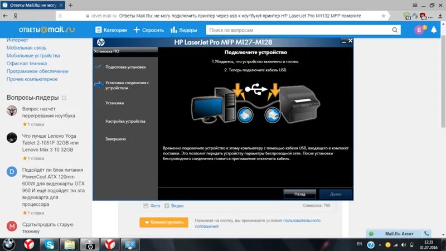The height and width of the screenshot is (251, 446).
Task: Open question about Lenovo Yoga Tablet
Action: point(50,143)
